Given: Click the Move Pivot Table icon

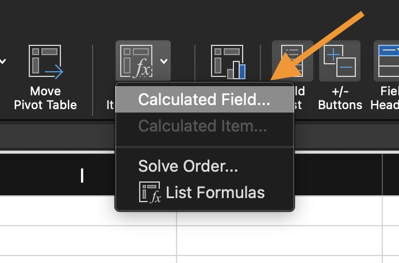Looking at the screenshot, I should (46, 61).
